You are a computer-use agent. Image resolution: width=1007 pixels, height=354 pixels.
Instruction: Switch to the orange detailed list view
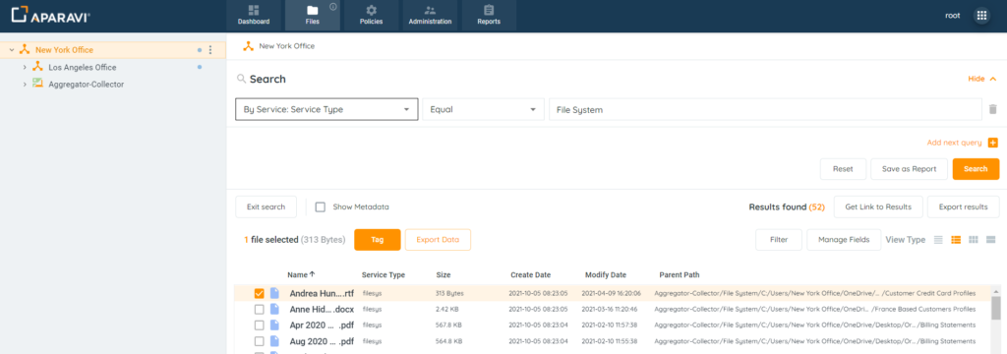coord(956,240)
